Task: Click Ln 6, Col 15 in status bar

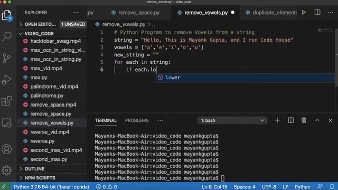Action: [214, 186]
